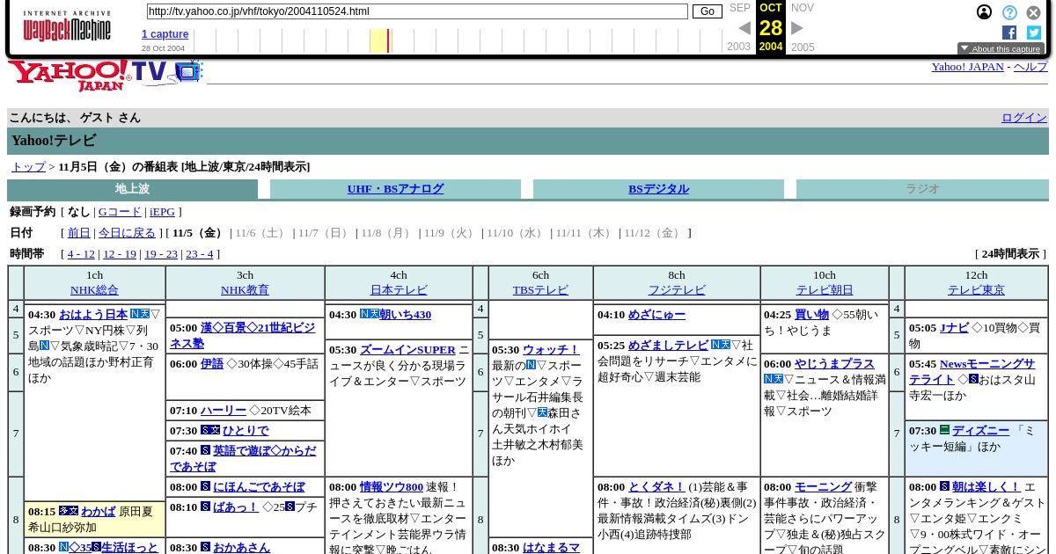Open とくダネ！ program link
The width and height of the screenshot is (1056, 554).
[656, 487]
